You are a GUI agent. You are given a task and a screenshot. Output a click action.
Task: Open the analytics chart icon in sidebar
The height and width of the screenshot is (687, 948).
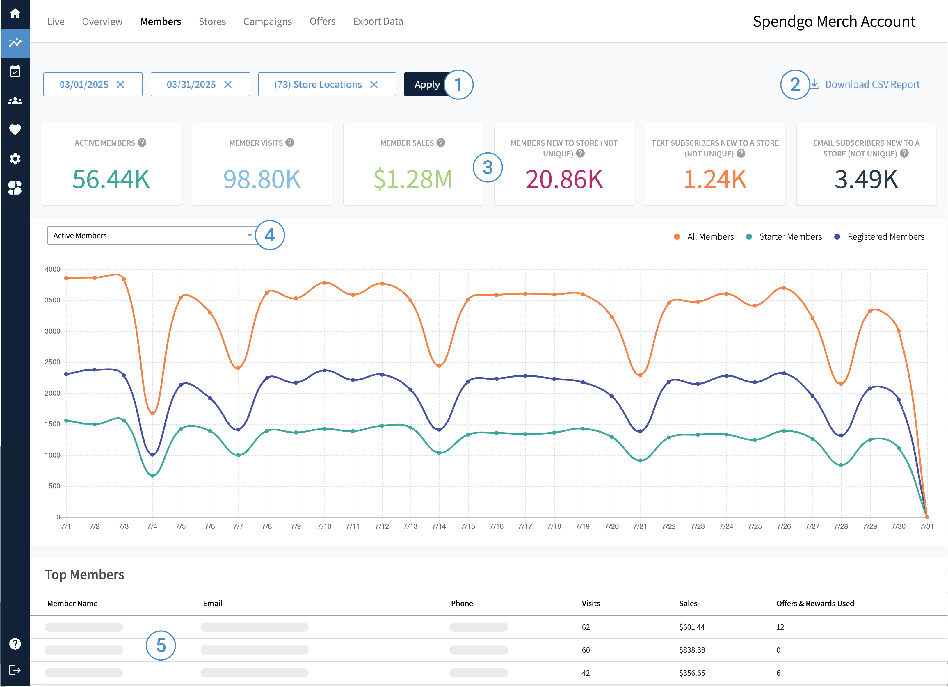point(15,42)
